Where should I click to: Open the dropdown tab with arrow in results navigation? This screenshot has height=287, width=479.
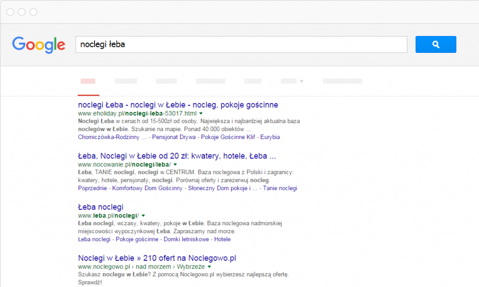(292, 81)
